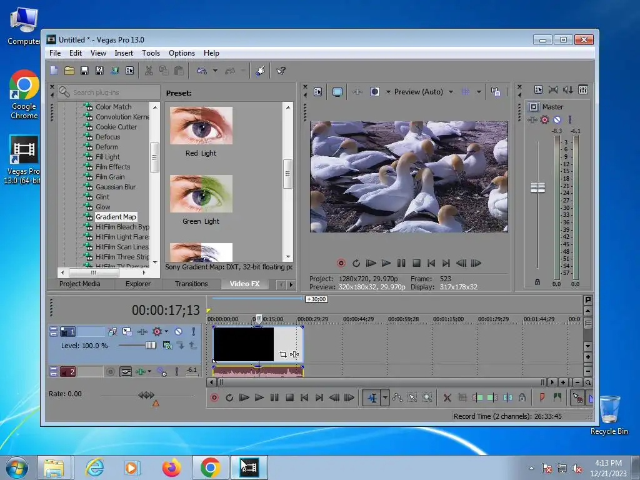Image resolution: width=640 pixels, height=480 pixels.
Task: Select Film Grain in plug-in list
Action: coord(110,177)
